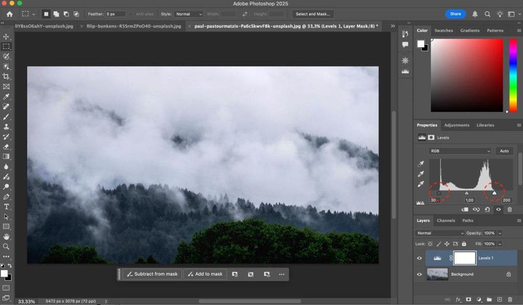Open the Fill slider dropdown arrow
The width and height of the screenshot is (523, 305).
[500, 244]
